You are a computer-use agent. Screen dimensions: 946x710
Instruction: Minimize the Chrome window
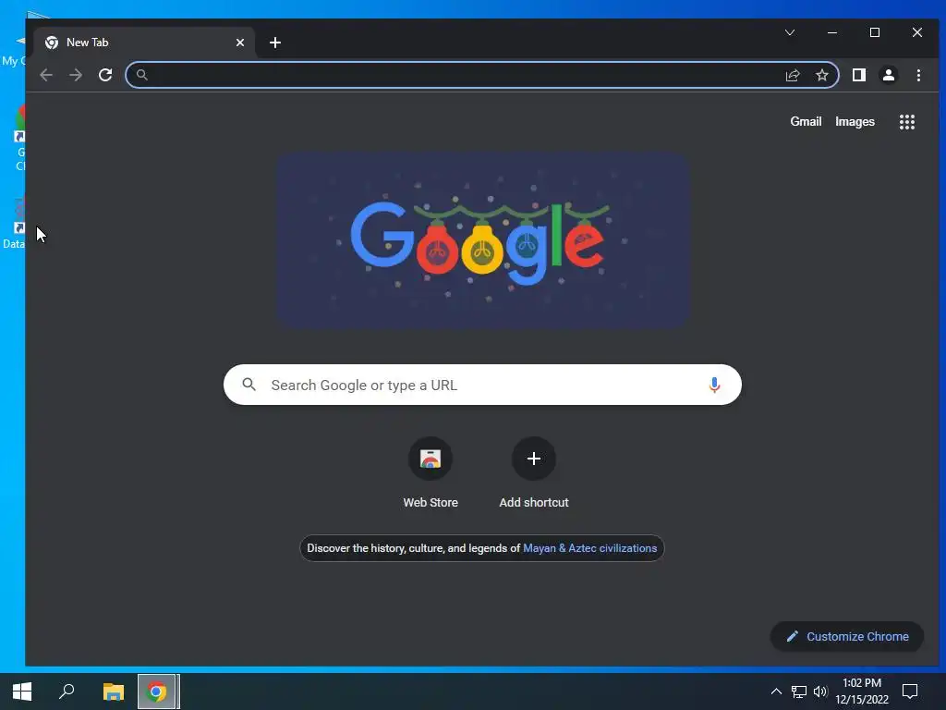coord(832,32)
